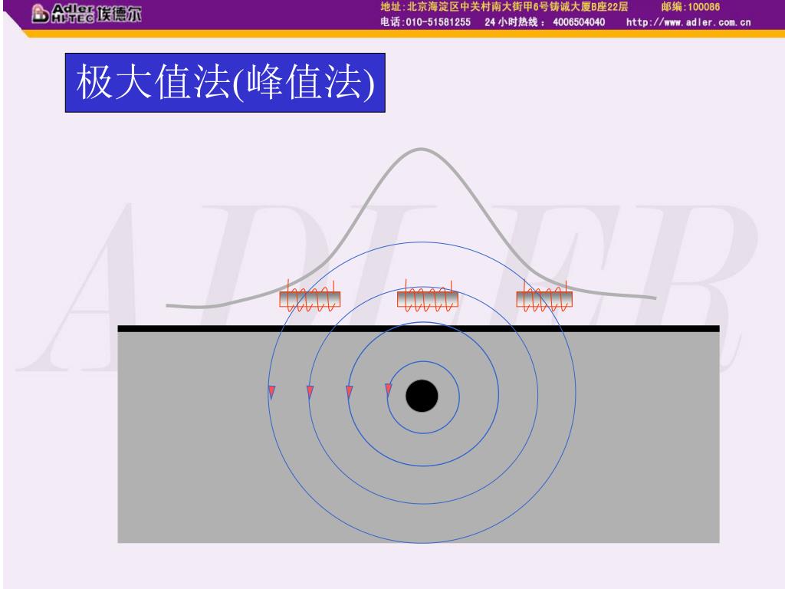Viewport: 785px width, 589px height.
Task: Open the http://www.adler.com.cn link
Action: pyautogui.click(x=688, y=22)
